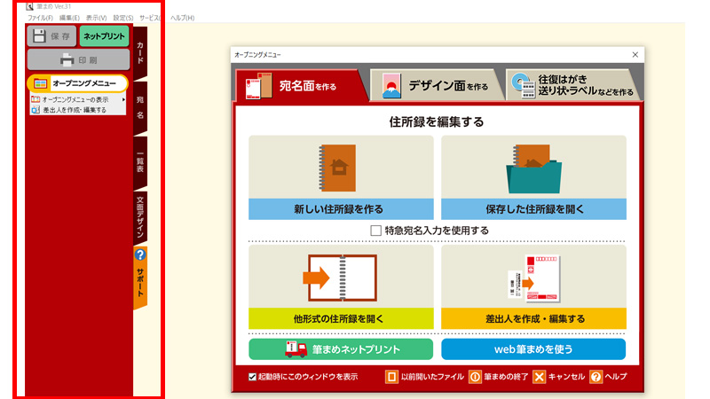Select the 宛名面を作る tab
Viewport: 710px width, 399px height.
point(301,85)
